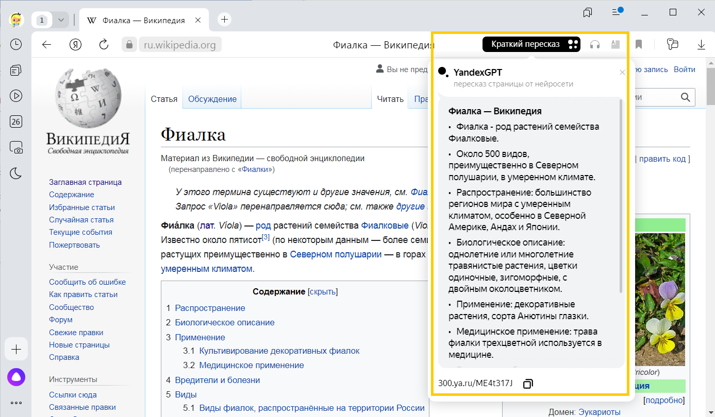Click Пожертвовать link
This screenshot has height=417, width=715.
tap(74, 245)
